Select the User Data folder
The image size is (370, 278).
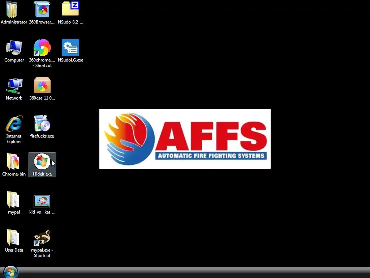pos(13,237)
